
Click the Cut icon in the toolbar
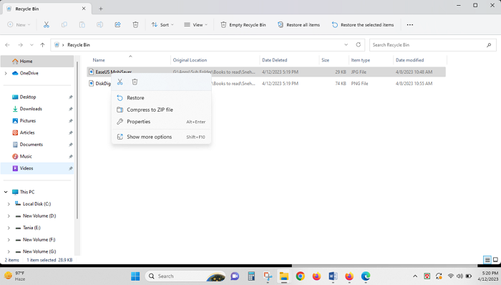pyautogui.click(x=47, y=24)
